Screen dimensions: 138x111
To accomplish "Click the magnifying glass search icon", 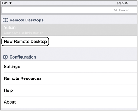I will pos(116,10).
